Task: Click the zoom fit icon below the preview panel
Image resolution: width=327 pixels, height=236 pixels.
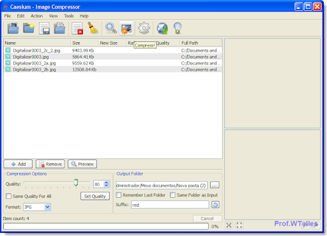Action: pyautogui.click(x=229, y=225)
